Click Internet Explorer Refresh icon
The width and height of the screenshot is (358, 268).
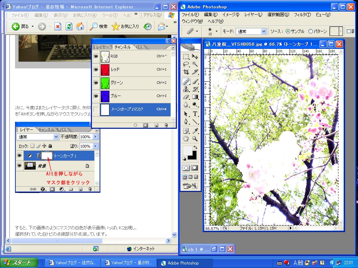(x=69, y=27)
